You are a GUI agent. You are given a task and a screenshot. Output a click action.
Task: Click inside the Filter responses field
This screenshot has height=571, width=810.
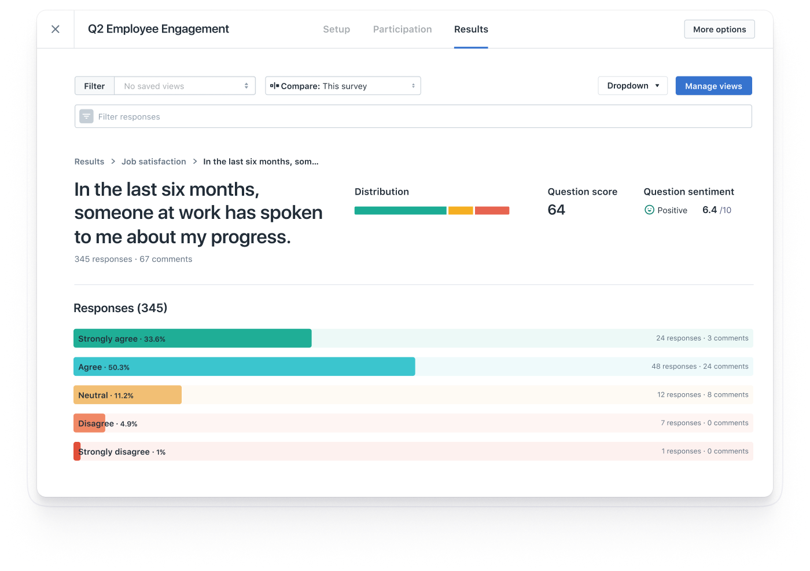coord(422,116)
